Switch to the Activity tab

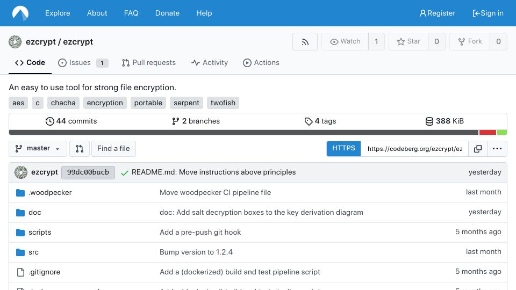(210, 63)
